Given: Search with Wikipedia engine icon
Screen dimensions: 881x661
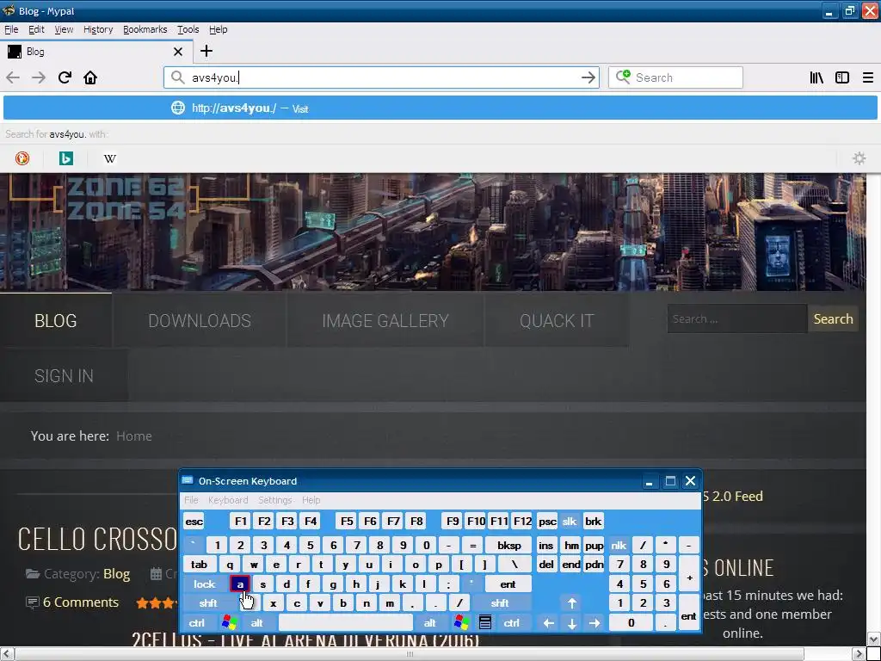Looking at the screenshot, I should click(110, 158).
